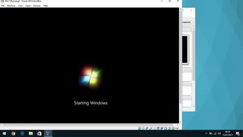Click the VM vertical scrollbar track

point(180,65)
